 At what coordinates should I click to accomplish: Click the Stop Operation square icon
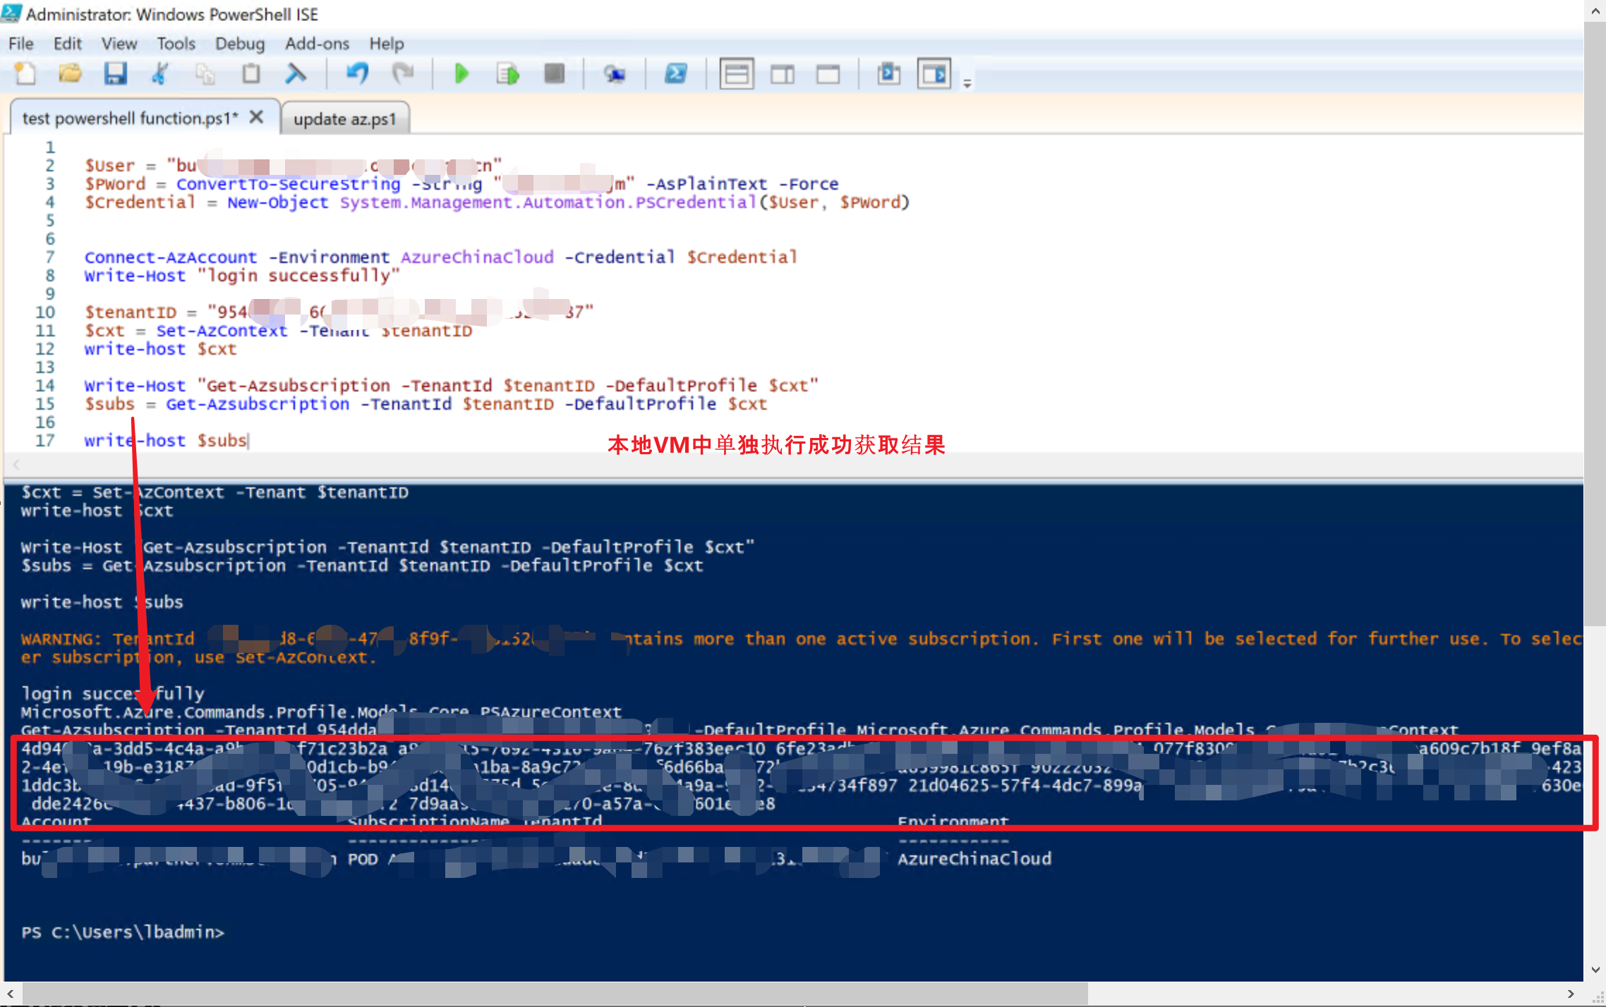[x=555, y=73]
